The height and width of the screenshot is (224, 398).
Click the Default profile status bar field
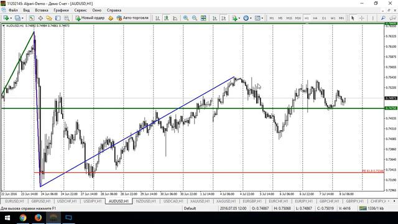[x=190, y=208]
